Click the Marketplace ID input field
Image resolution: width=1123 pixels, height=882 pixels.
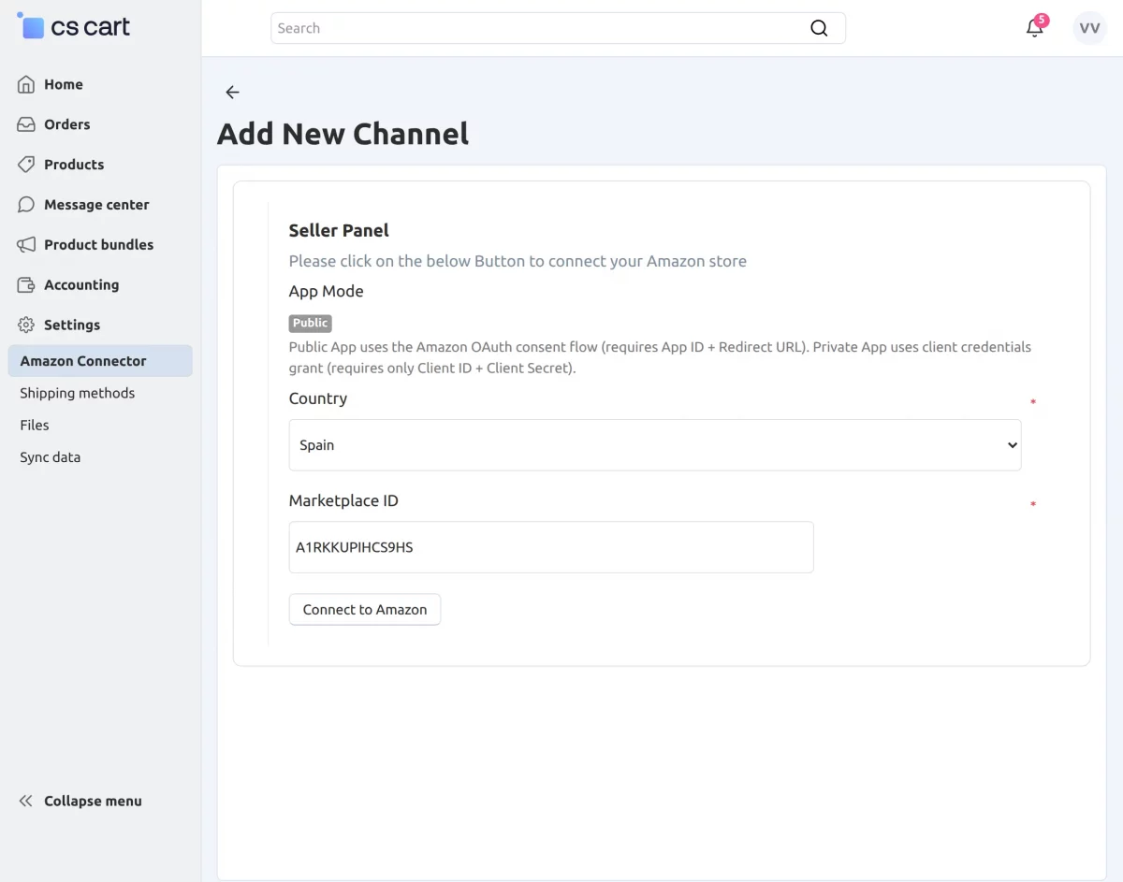point(551,547)
